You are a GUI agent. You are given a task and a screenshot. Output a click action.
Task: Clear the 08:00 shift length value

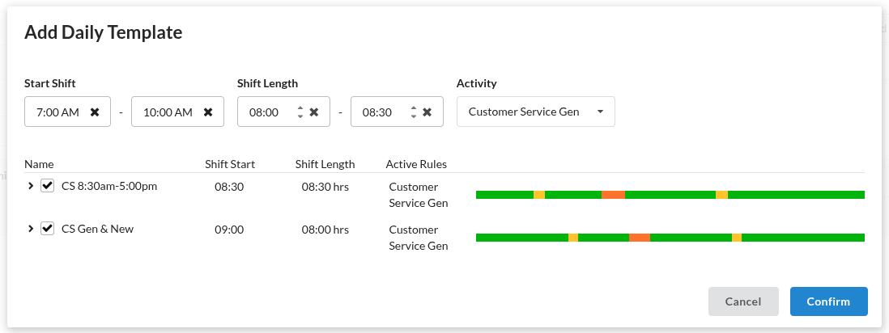click(314, 112)
